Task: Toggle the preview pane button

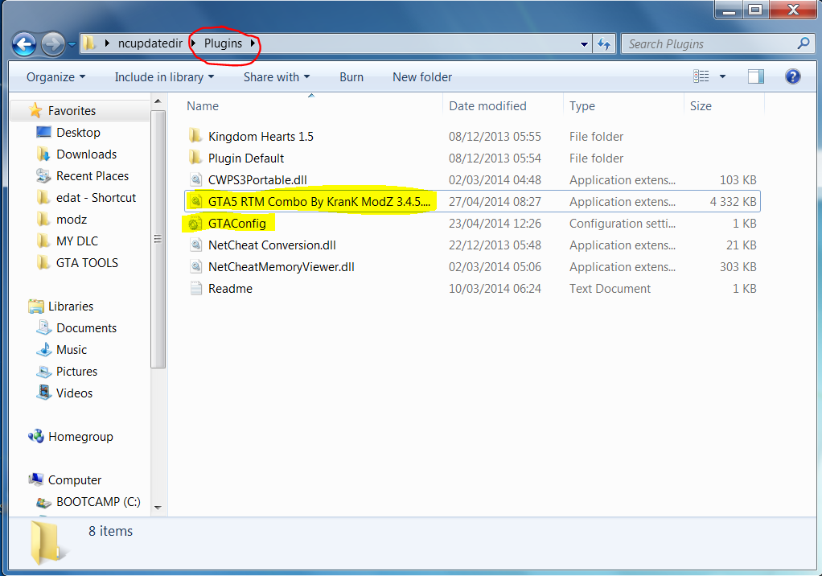Action: [x=755, y=76]
